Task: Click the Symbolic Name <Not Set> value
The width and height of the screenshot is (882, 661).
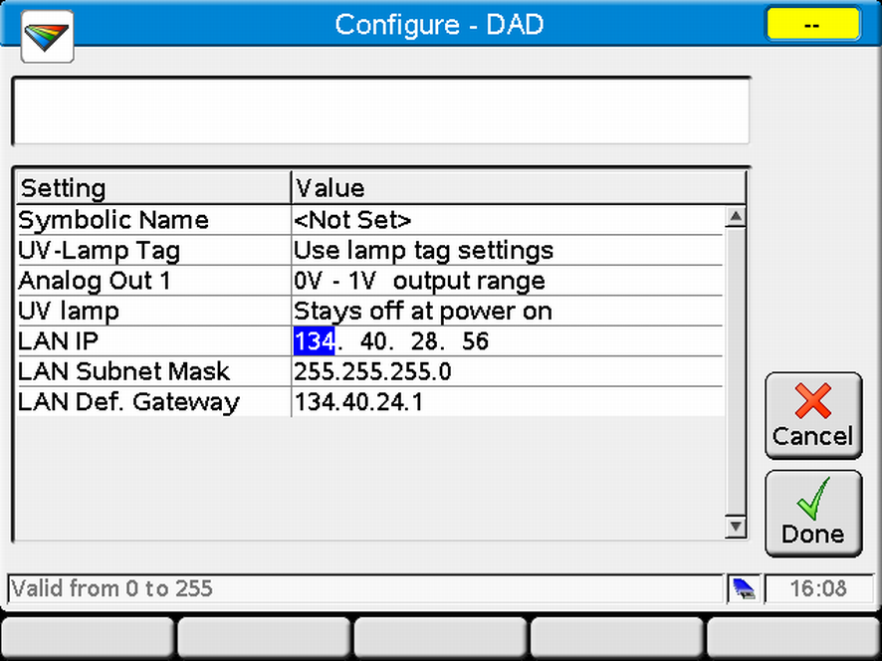Action: click(x=353, y=220)
